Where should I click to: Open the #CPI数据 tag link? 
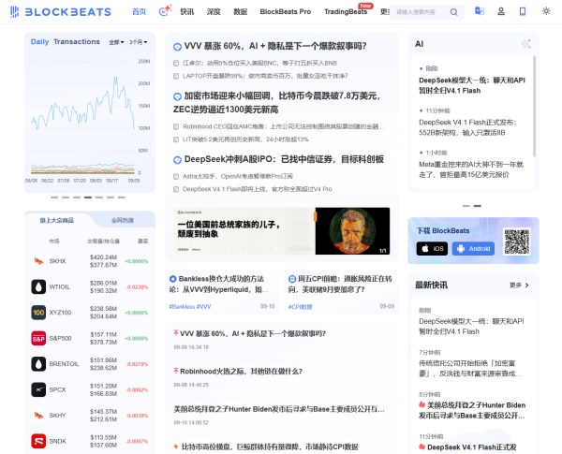coord(300,307)
